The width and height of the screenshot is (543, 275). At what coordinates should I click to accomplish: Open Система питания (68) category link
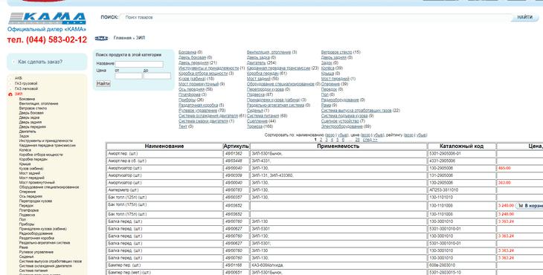tap(263, 116)
